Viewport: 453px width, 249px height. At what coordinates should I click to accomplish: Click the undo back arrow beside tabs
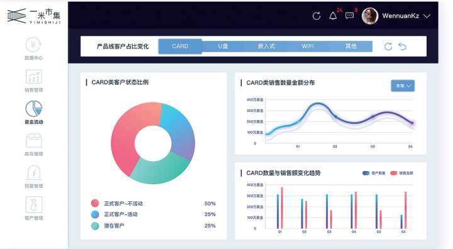tap(403, 47)
